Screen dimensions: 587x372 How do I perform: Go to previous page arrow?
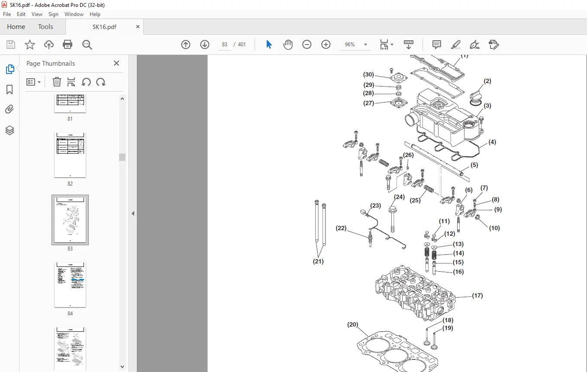[x=186, y=45]
